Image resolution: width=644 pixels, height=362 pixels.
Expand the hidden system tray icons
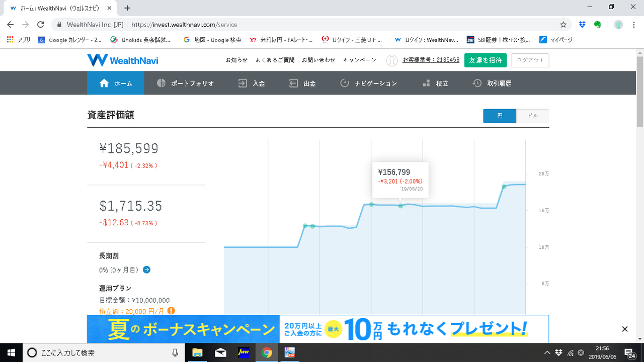[x=546, y=353]
